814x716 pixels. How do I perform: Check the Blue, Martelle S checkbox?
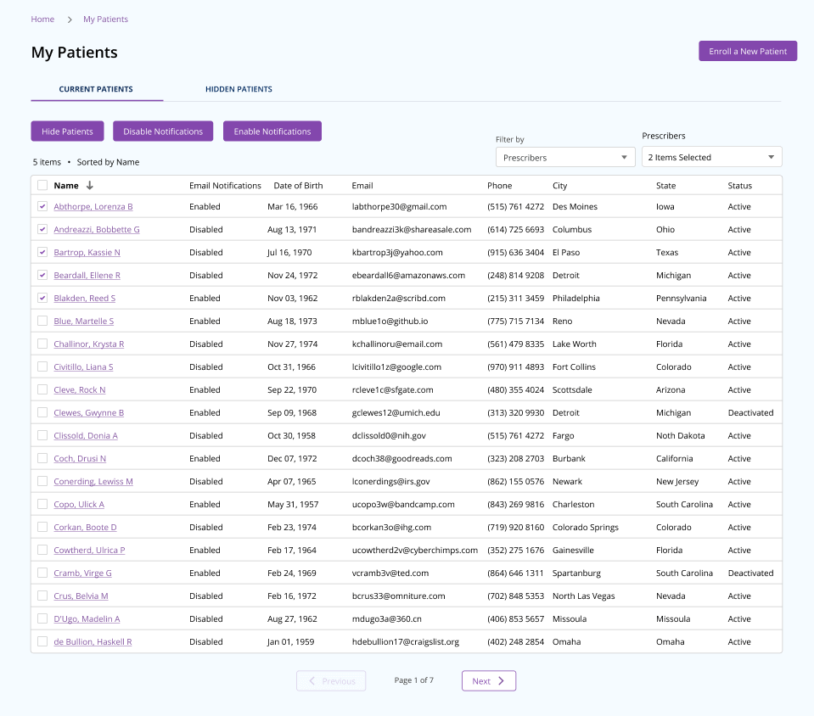tap(42, 321)
